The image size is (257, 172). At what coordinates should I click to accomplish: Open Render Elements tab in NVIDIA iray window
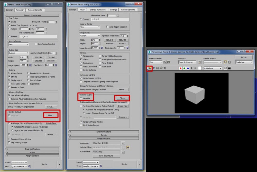(35, 10)
